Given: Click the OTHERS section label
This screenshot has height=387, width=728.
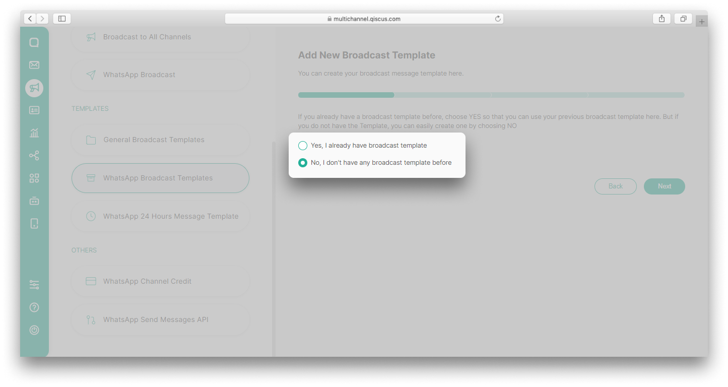Looking at the screenshot, I should tap(84, 250).
